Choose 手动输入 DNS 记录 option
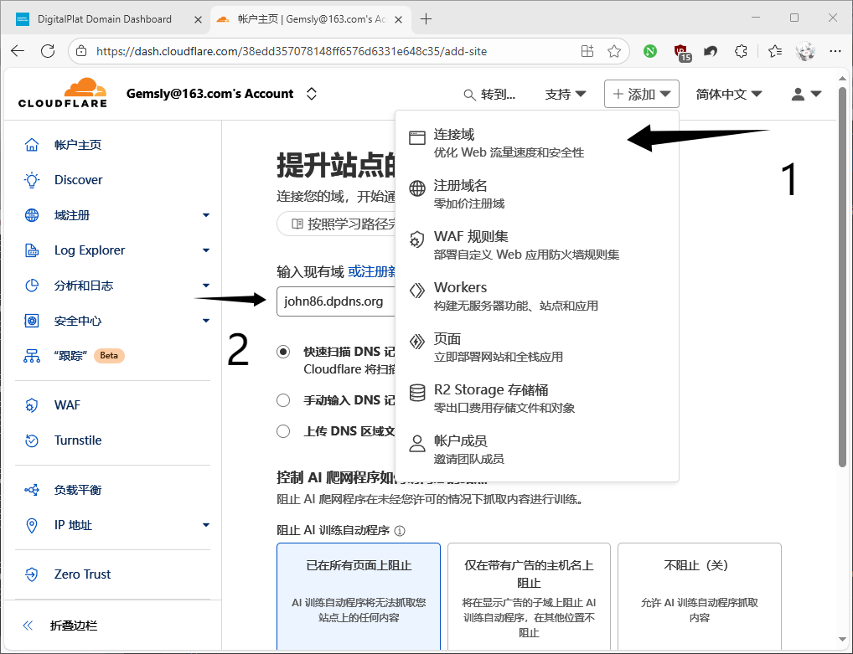This screenshot has width=853, height=654. tap(282, 399)
